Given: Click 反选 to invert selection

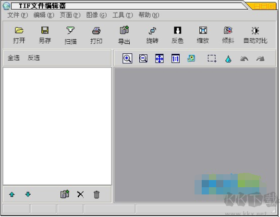Looking at the screenshot, I should point(34,58).
